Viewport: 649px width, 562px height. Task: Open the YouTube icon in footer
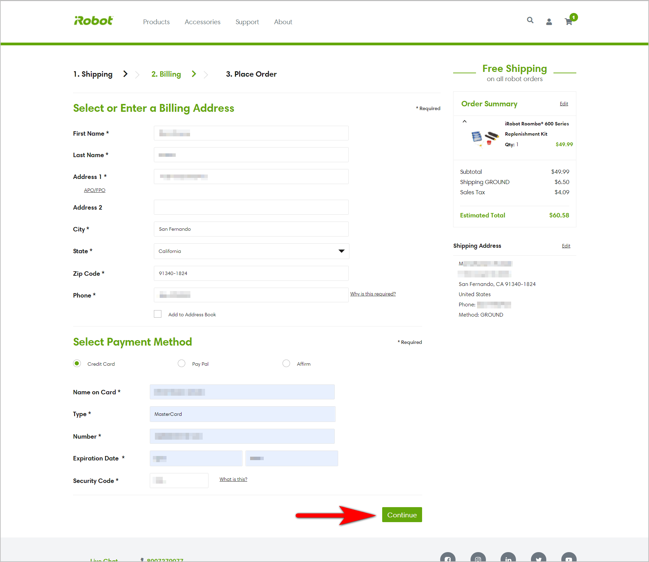coord(569,558)
